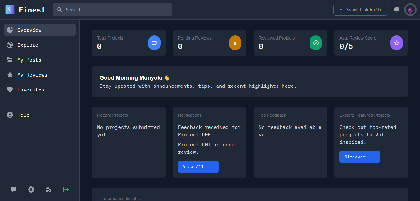Click the 'Total Projects' label
Image resolution: width=420 pixels, height=201 pixels.
110,38
